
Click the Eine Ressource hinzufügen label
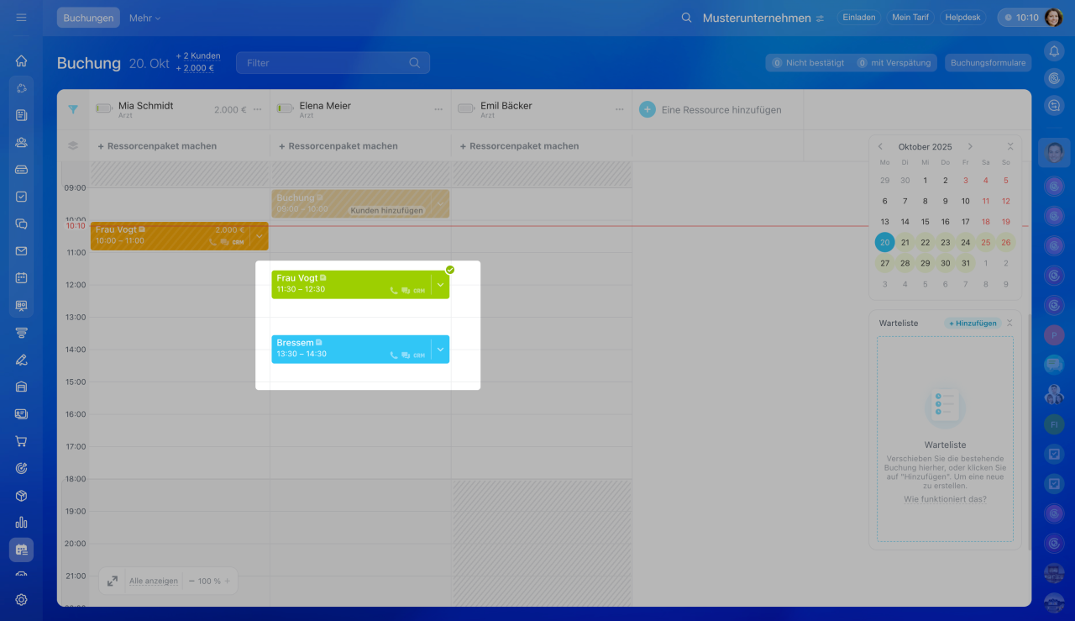click(721, 110)
